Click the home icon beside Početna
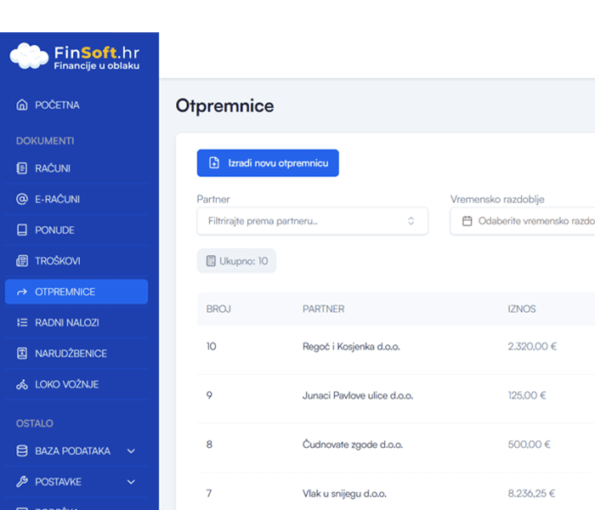595x510 pixels. click(x=22, y=105)
